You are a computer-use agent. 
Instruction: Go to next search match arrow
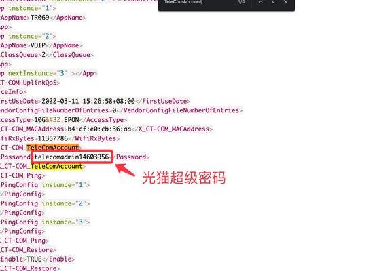pos(273,2)
